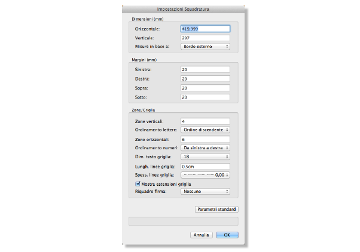This screenshot has height=252, width=360.
Task: Open the Dim. testo griglia dropdown
Action: [x=205, y=156]
